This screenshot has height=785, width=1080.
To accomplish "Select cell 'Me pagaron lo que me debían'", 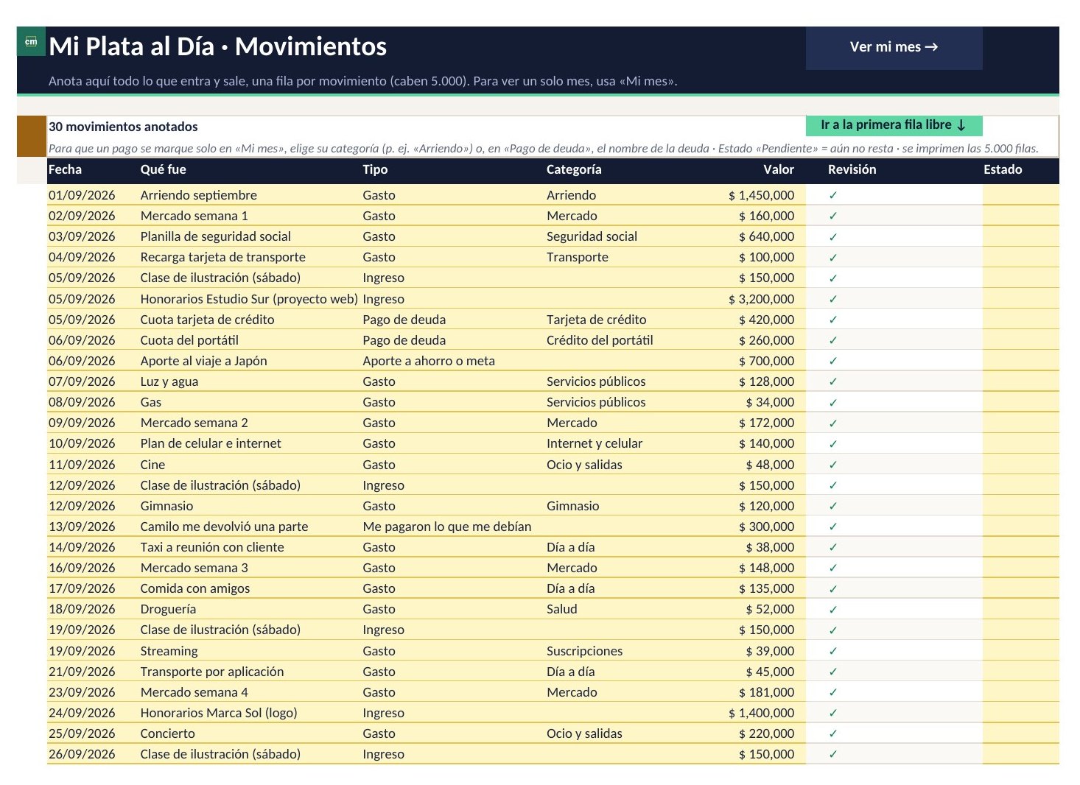I will (x=446, y=527).
